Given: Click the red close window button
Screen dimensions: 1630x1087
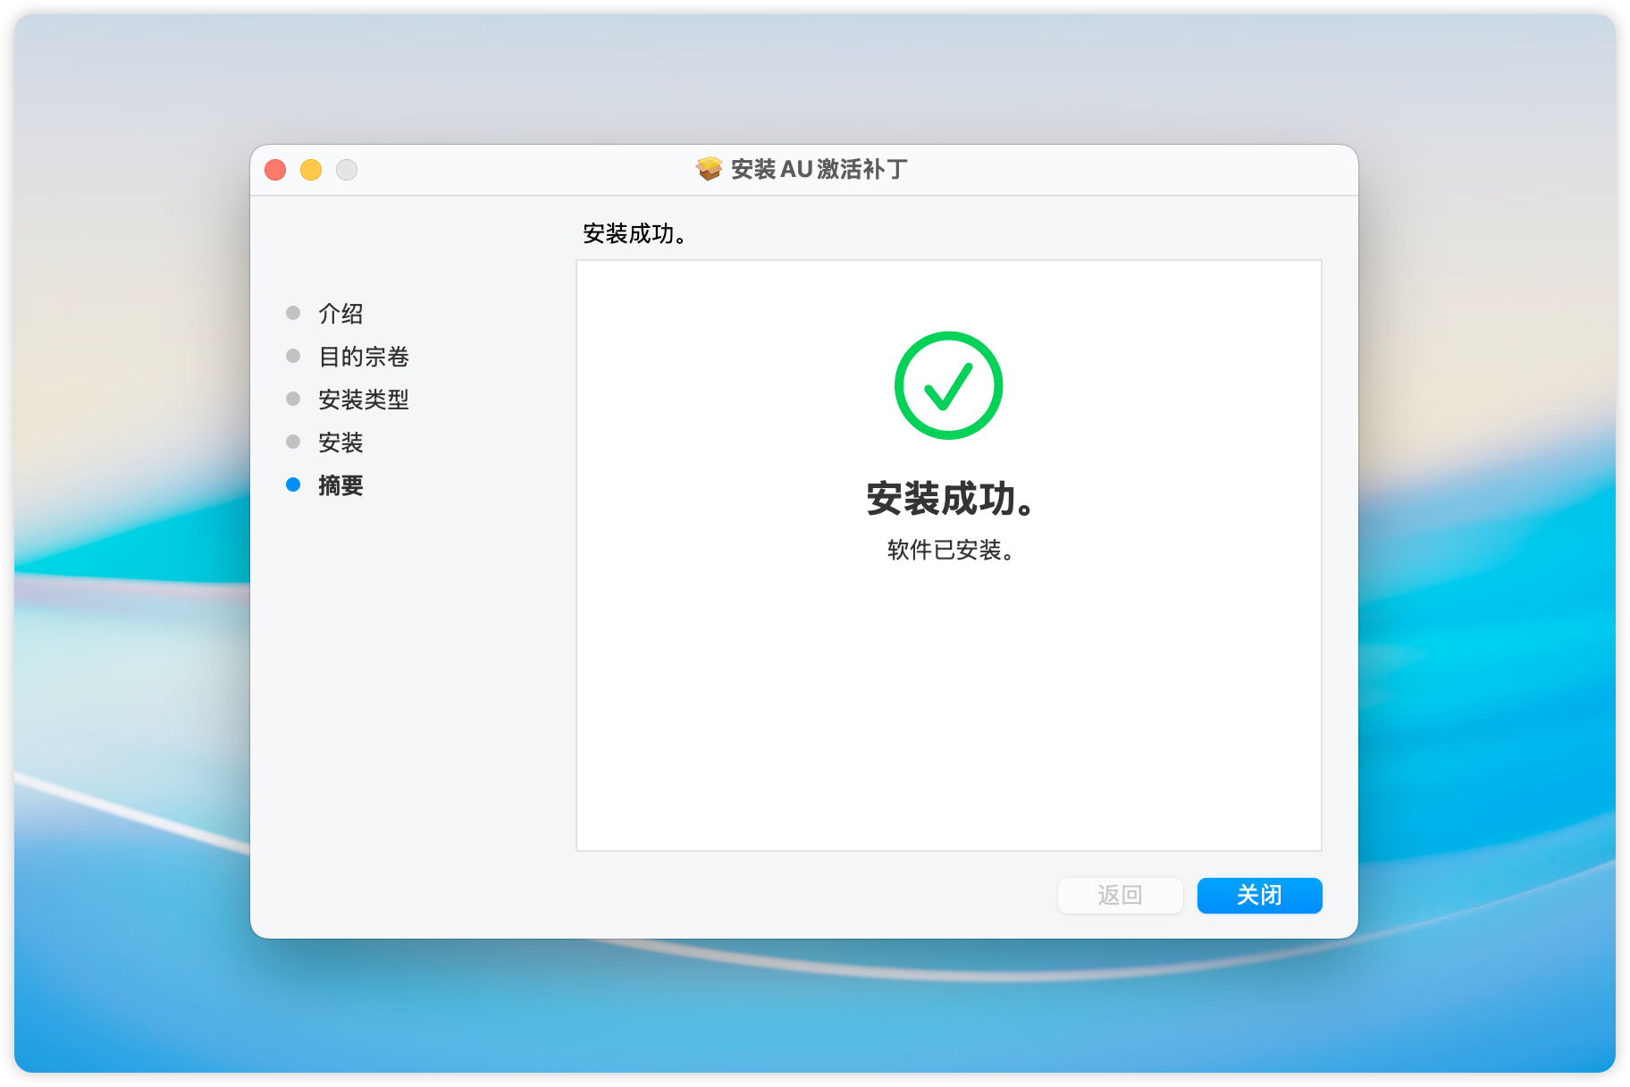Looking at the screenshot, I should [275, 170].
